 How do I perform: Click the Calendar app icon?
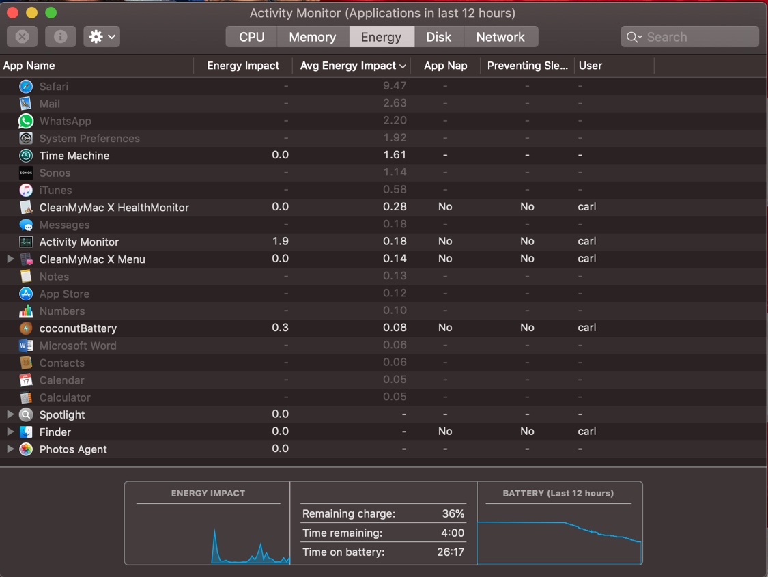coord(26,380)
